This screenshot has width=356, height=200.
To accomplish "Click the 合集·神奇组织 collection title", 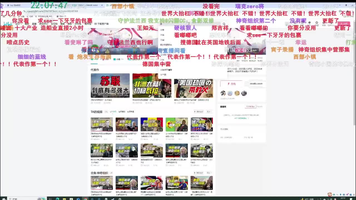I will (99, 173).
